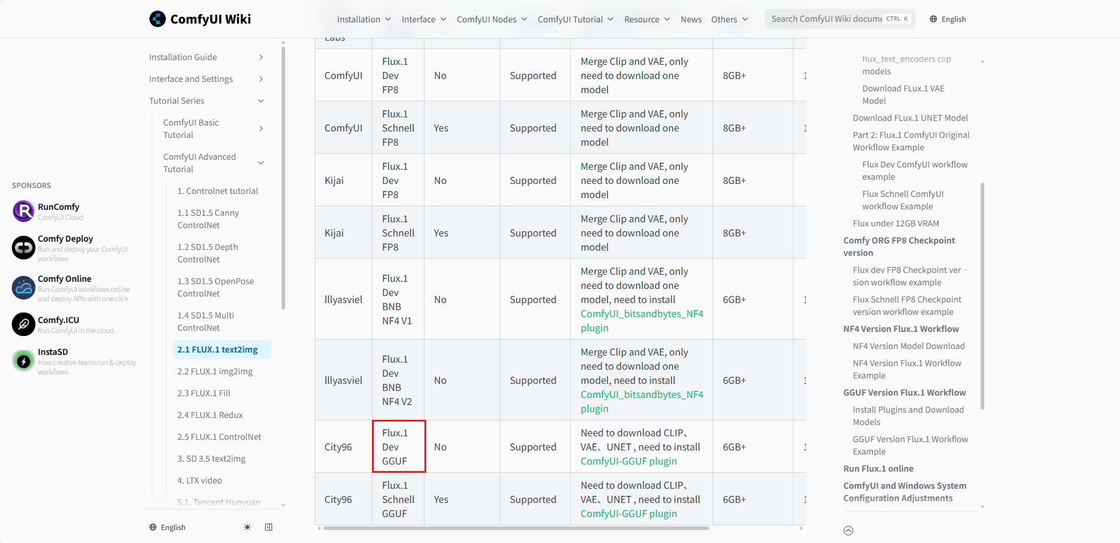Click the globe language icon in header
Screen dimensions: 1120x543
[933, 19]
